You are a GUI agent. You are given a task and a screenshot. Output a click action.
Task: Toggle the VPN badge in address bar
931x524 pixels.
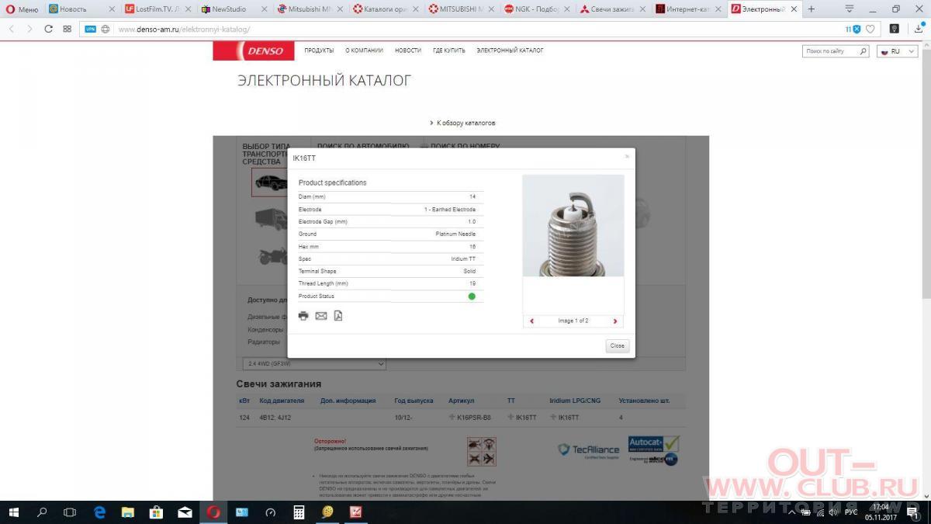(x=90, y=29)
